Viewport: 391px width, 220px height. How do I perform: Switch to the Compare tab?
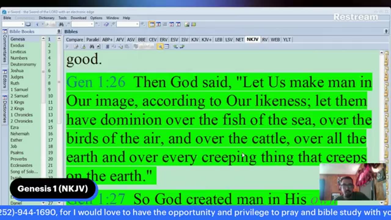coord(74,39)
